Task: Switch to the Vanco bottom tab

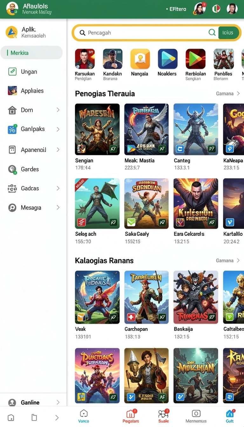Action: coord(84,416)
